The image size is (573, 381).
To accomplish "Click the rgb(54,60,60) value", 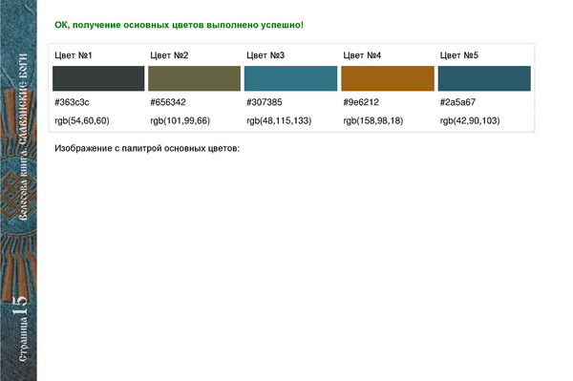I will [x=82, y=121].
